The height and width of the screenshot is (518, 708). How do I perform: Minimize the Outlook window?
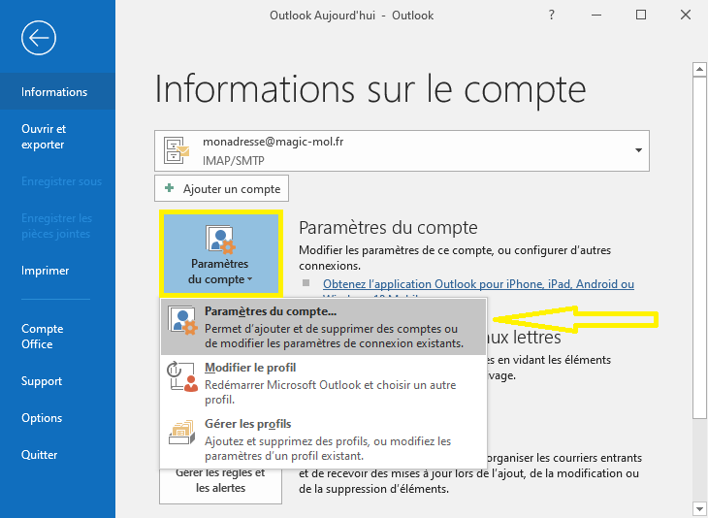point(596,15)
